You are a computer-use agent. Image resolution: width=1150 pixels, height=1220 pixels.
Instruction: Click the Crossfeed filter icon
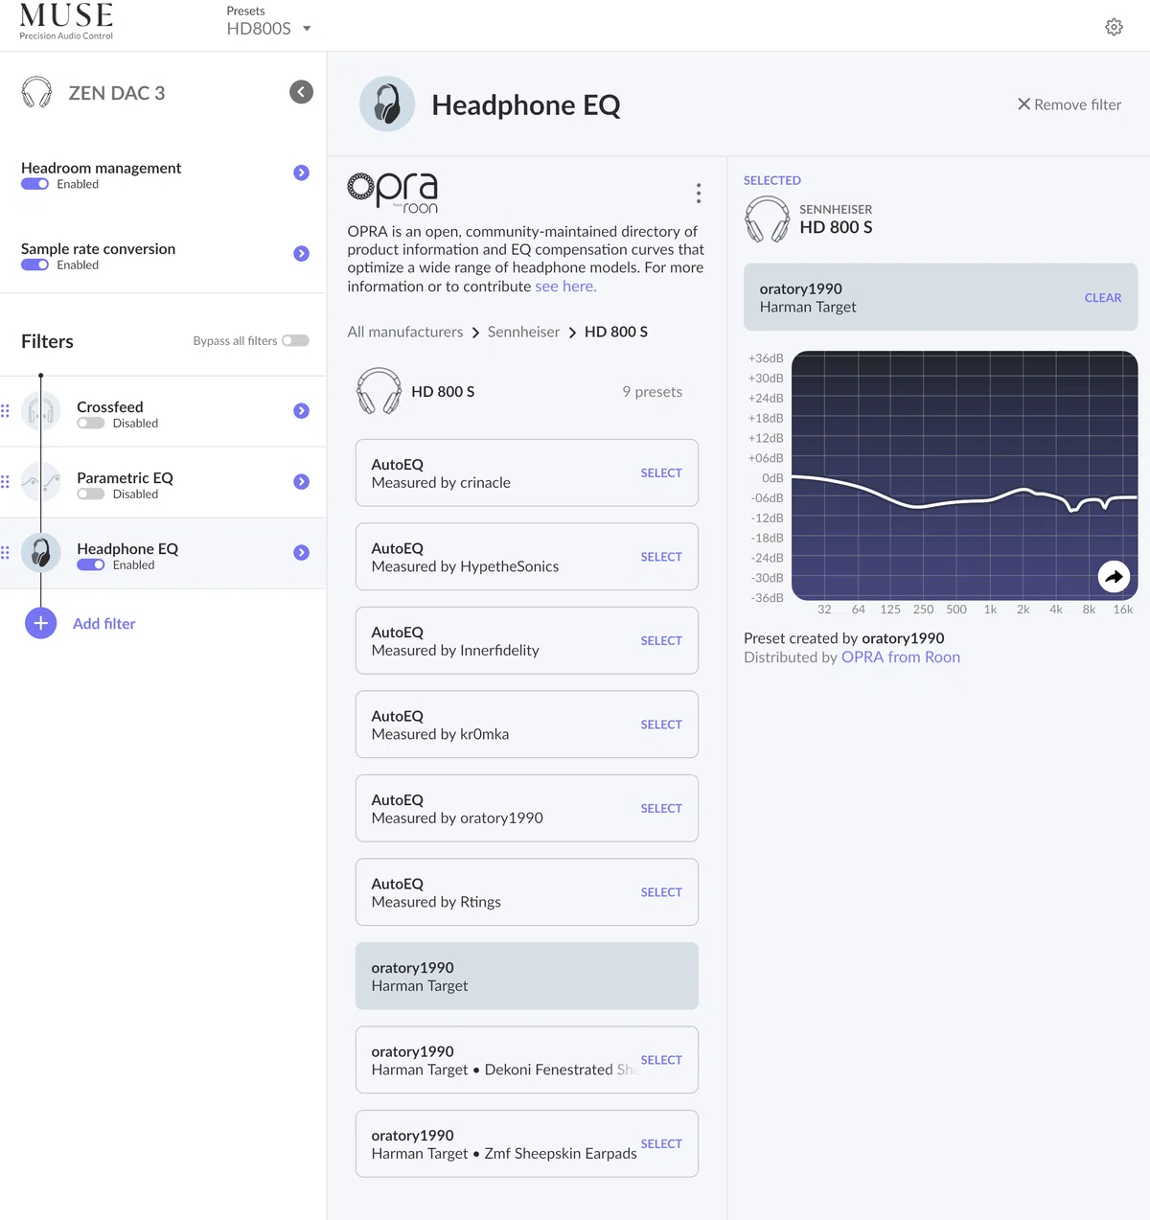click(40, 411)
